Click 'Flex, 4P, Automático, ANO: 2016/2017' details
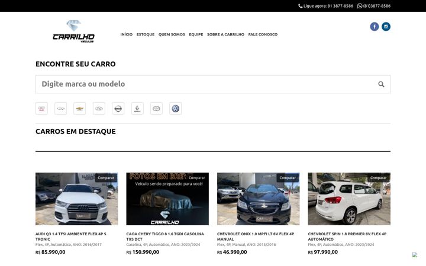 [x=69, y=245]
